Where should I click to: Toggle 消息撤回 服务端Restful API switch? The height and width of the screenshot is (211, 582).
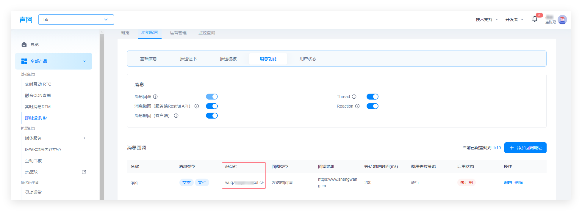click(x=212, y=106)
